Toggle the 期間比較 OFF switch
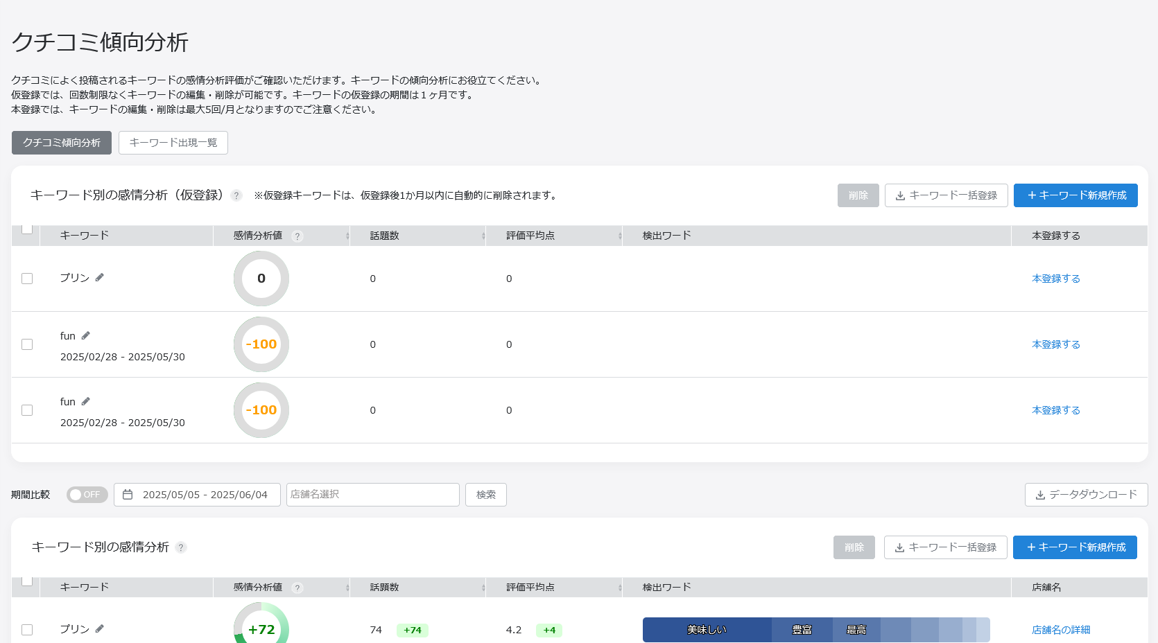This screenshot has height=643, width=1158. pos(87,495)
